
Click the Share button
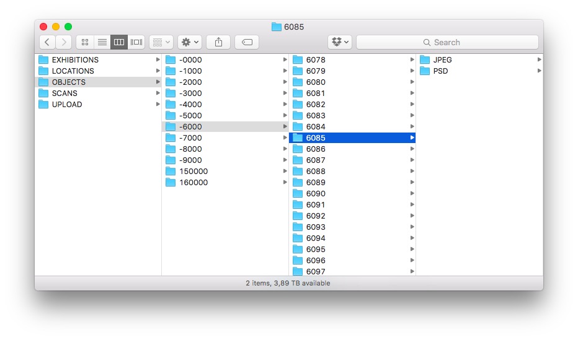218,42
